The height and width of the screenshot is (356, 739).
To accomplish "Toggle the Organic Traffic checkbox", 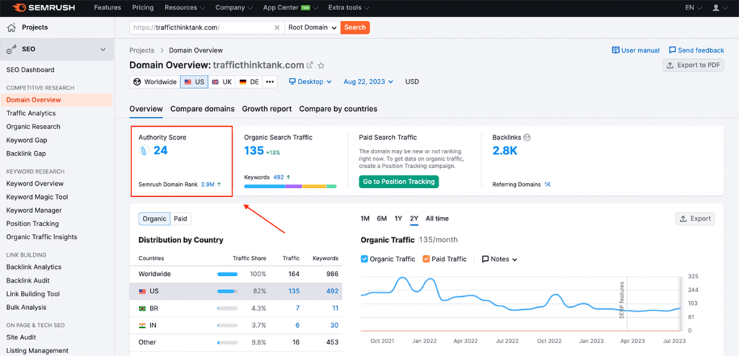I will [364, 259].
